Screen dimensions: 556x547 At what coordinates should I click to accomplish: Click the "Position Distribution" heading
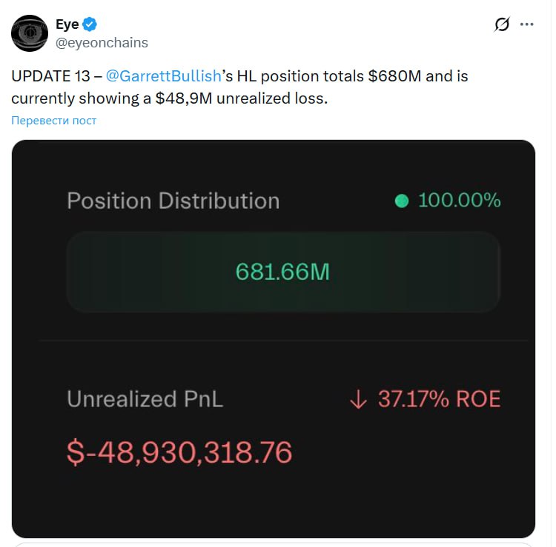point(173,201)
